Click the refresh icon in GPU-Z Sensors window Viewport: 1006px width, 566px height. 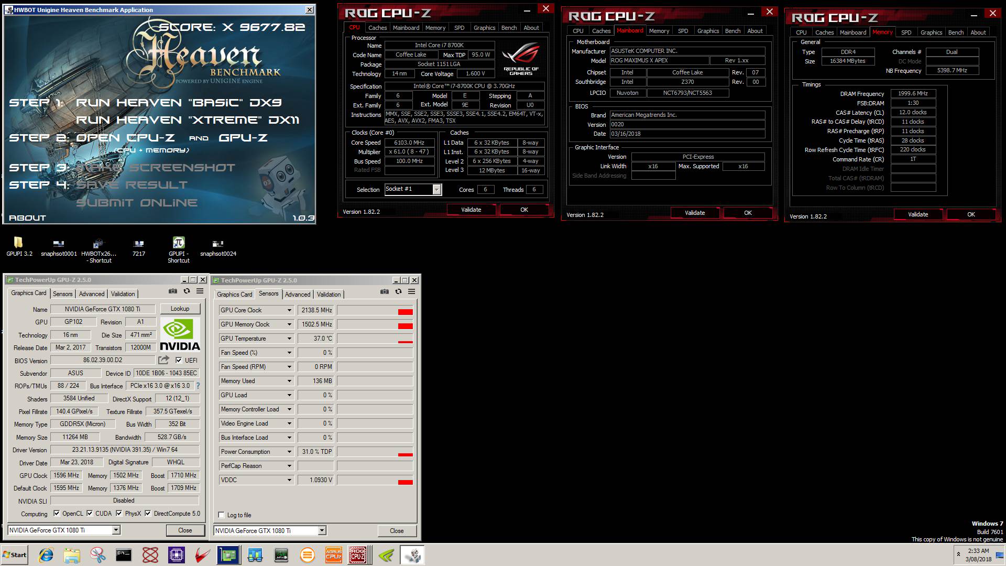click(x=398, y=291)
